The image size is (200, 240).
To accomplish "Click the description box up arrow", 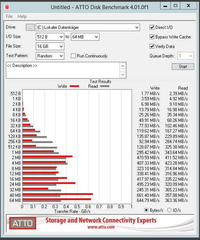I will 122,66.
